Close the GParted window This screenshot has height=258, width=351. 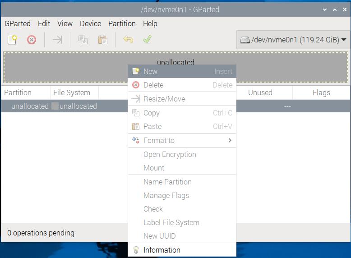point(345,9)
